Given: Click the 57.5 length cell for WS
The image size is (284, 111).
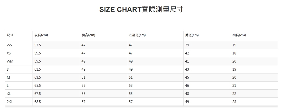Looking at the screenshot, I should click(37, 45).
